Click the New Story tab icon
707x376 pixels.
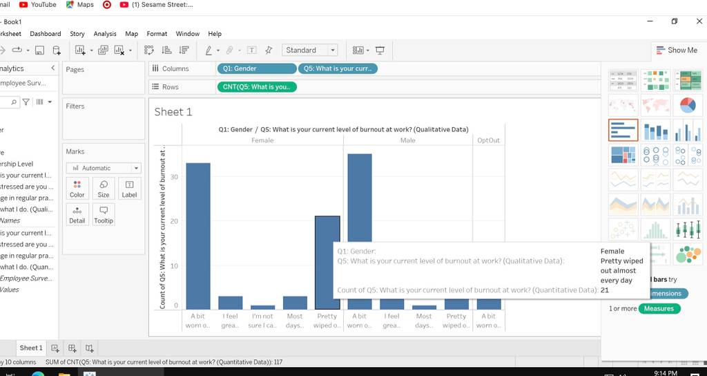tap(89, 348)
